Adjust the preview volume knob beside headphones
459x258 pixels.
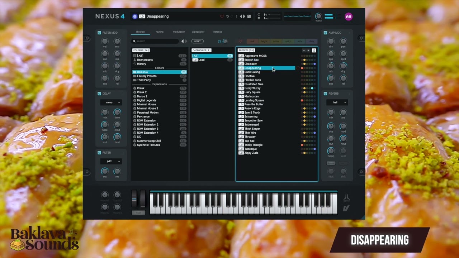pyautogui.click(x=225, y=41)
